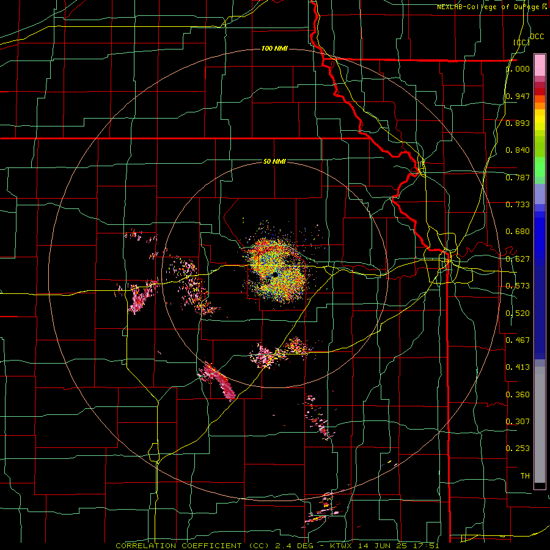Click the 0.467 value on the color scale

(518, 340)
